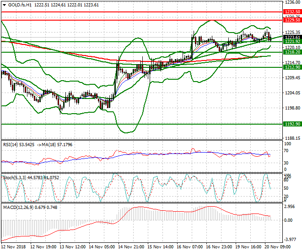Select the green 1192.90 level label
302x252 pixels.
point(292,124)
